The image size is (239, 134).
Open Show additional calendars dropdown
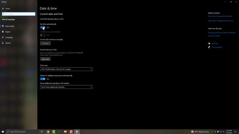pyautogui.click(x=66, y=87)
